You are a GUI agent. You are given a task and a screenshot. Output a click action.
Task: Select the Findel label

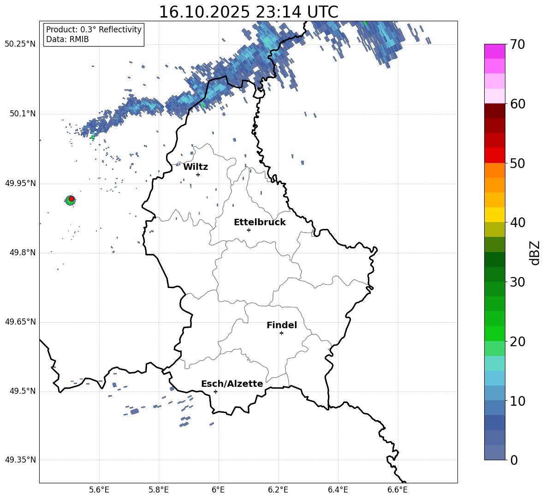(x=282, y=325)
